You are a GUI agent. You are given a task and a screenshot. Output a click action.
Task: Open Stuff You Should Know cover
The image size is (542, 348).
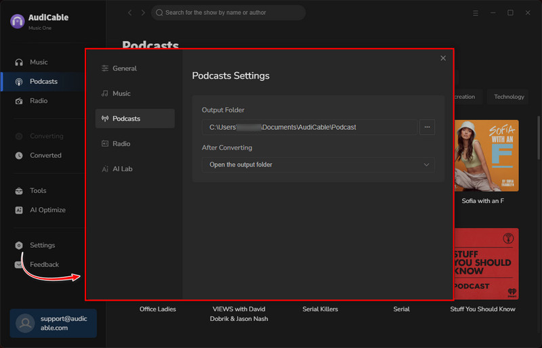tap(486, 263)
